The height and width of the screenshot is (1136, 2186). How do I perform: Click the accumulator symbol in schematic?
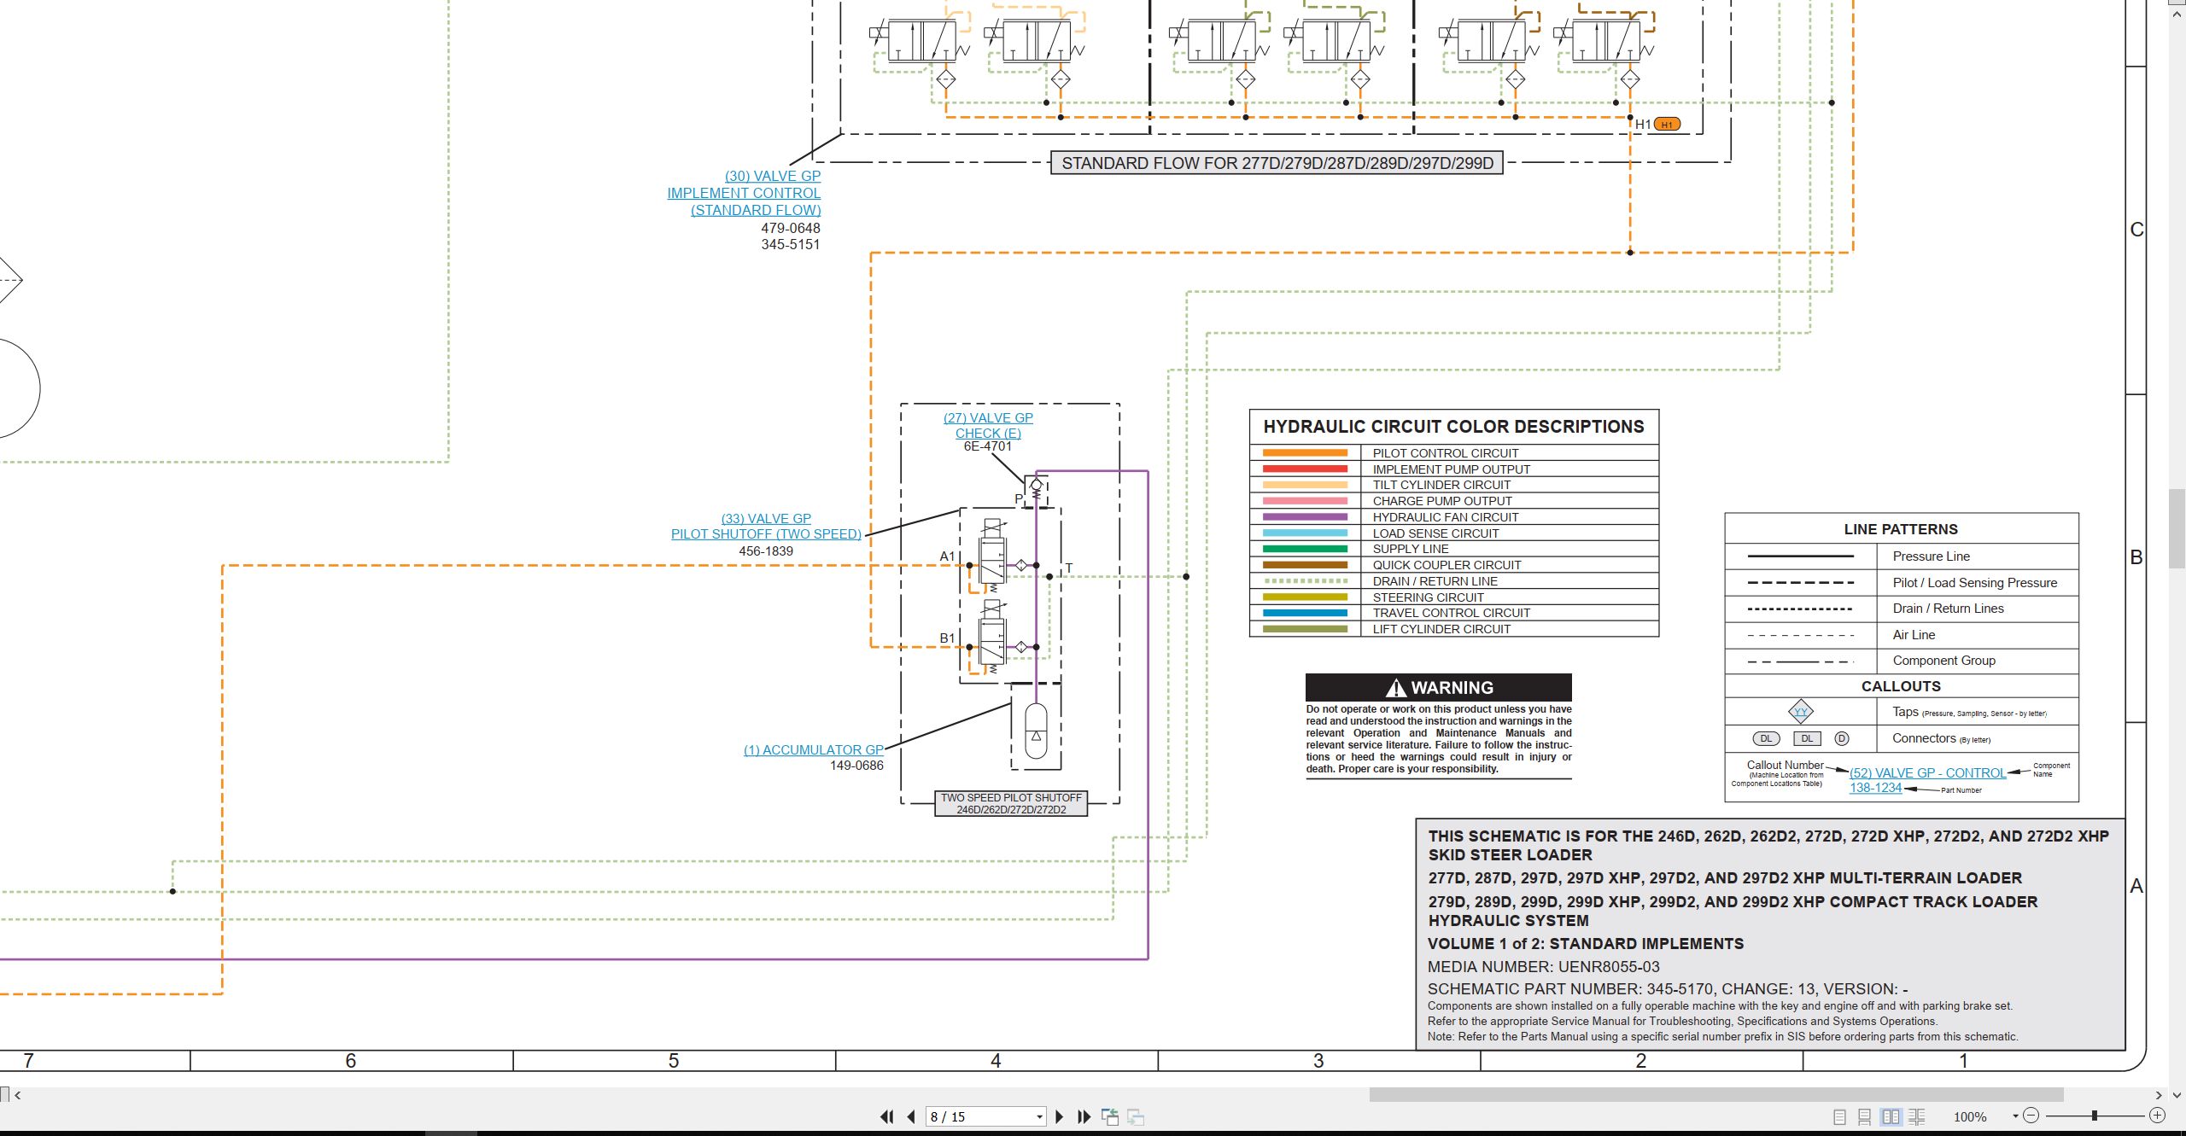tap(1036, 731)
